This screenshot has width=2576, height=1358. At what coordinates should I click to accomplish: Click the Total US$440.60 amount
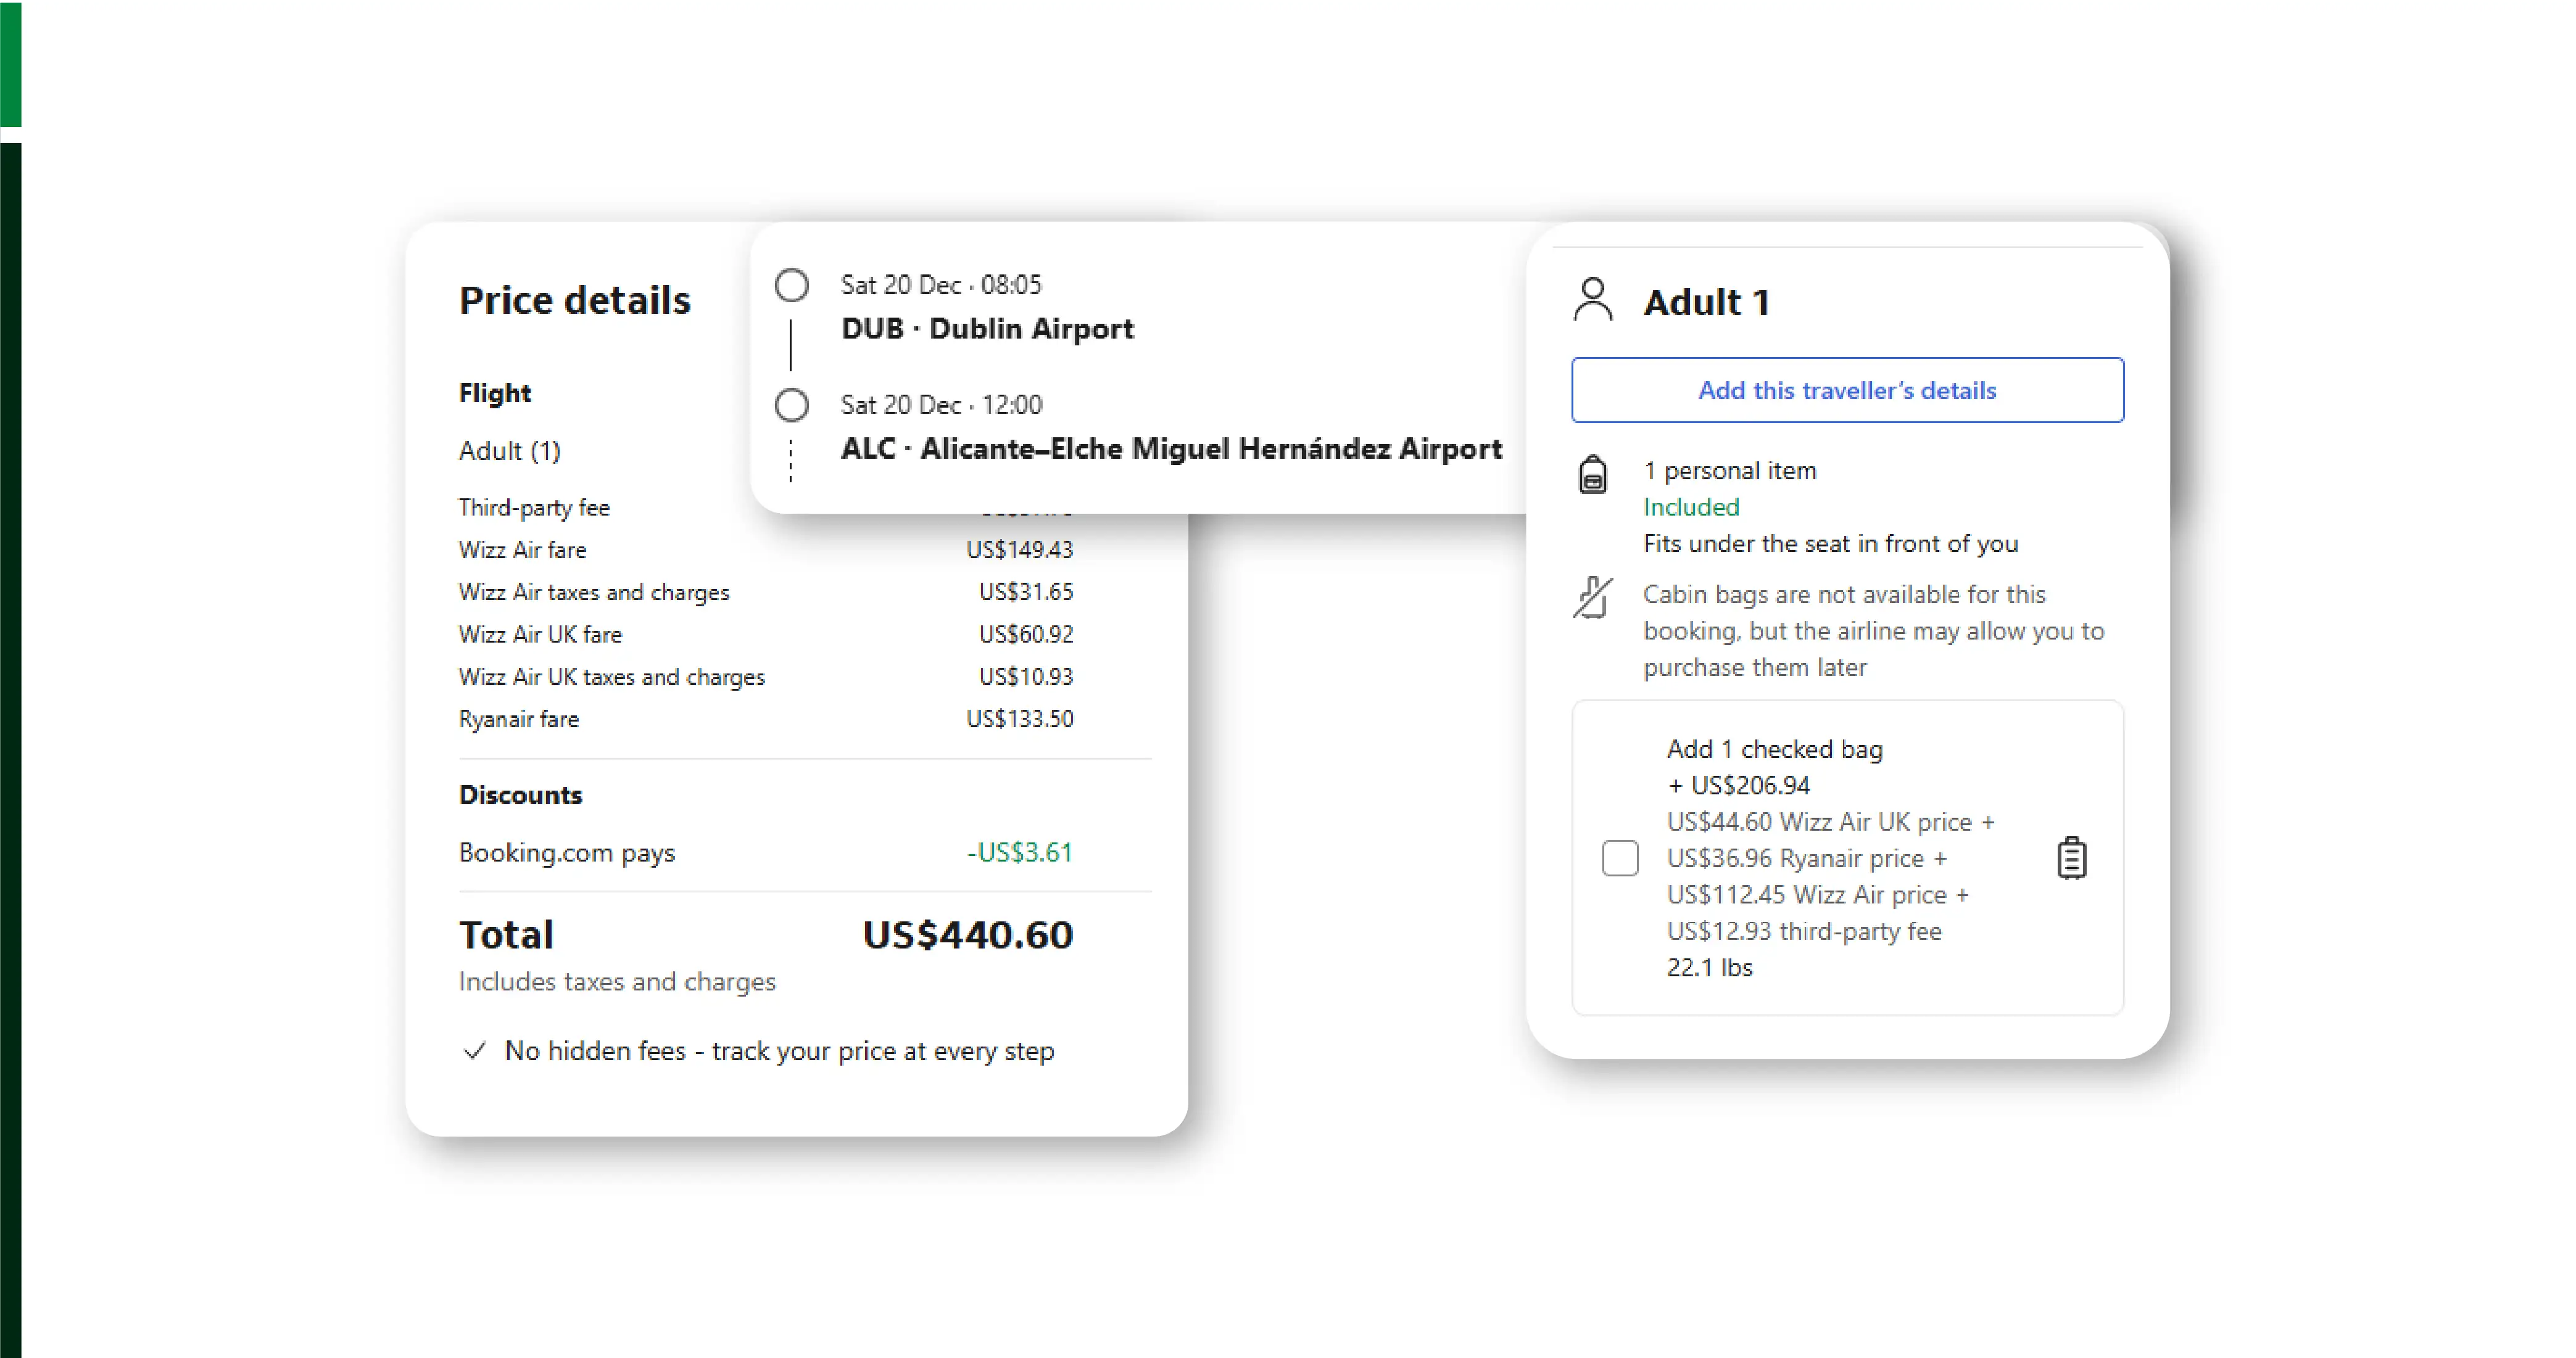[967, 936]
